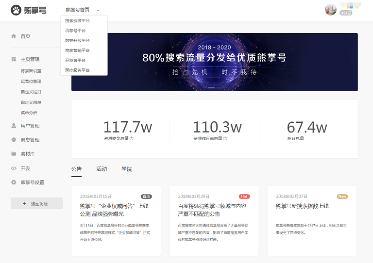Image resolution: width=373 pixels, height=263 pixels.
Task: Click the 用户管理 person icon
Action: [14, 126]
